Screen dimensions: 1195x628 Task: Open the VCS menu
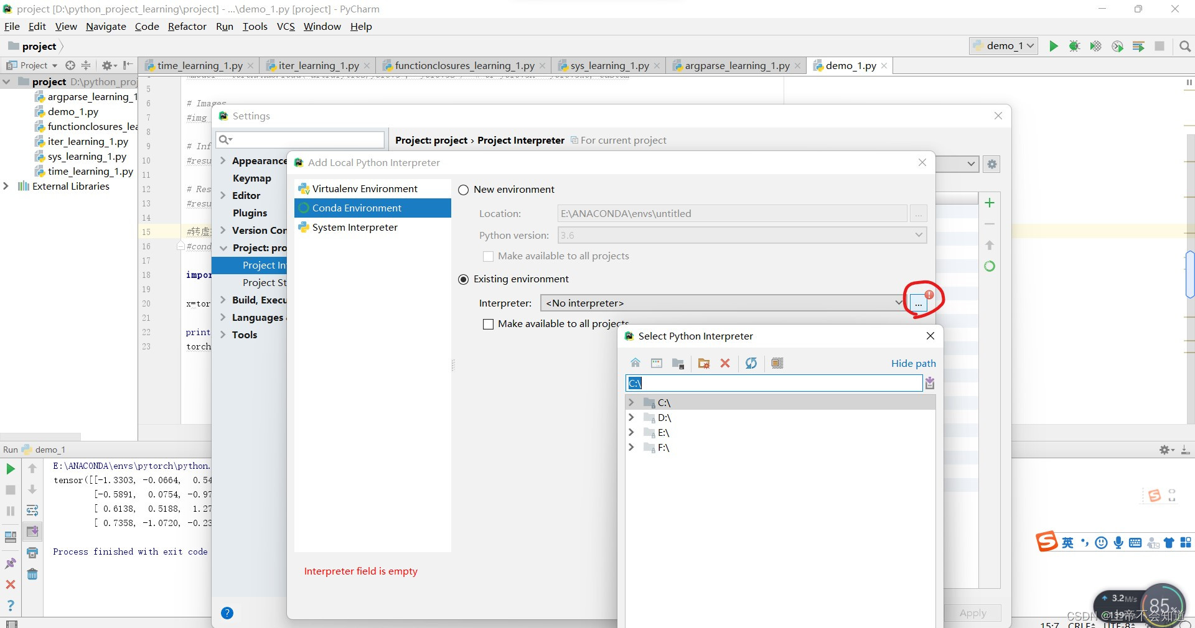[x=286, y=26]
